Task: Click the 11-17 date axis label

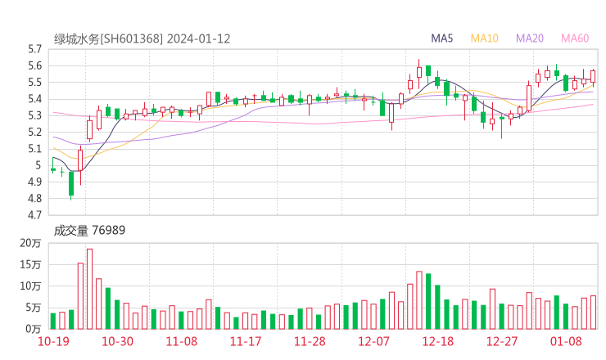Action: [246, 341]
